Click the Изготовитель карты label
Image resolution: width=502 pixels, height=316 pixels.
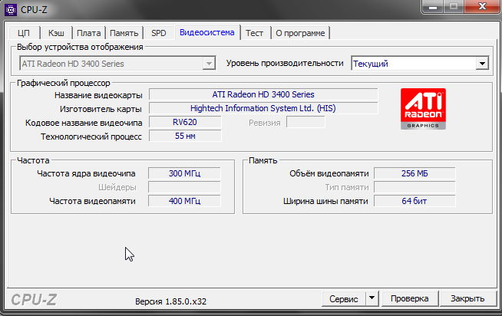pyautogui.click(x=101, y=109)
